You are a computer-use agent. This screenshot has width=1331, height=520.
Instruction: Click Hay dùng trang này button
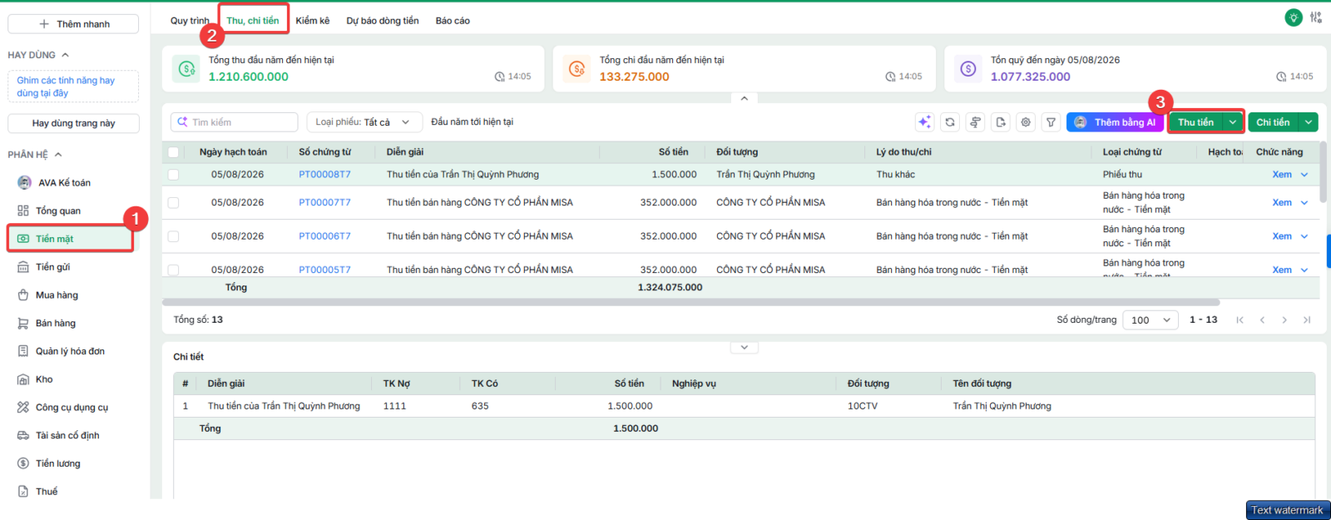(x=73, y=123)
